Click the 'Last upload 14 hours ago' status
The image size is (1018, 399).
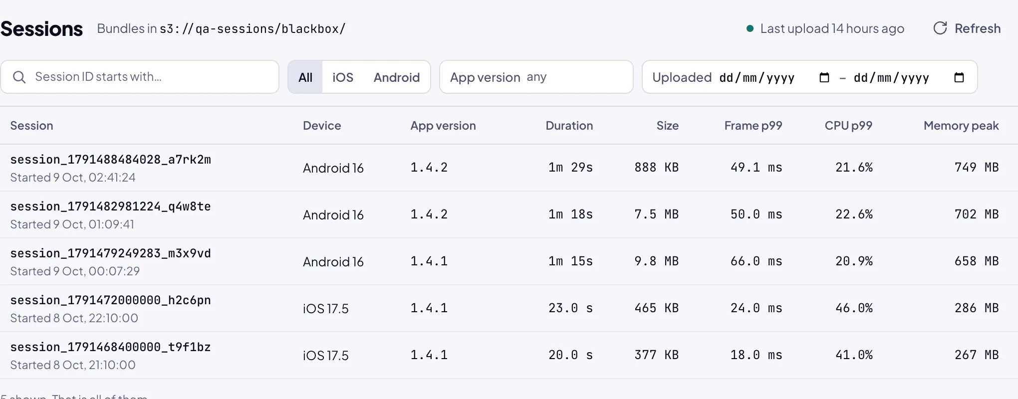(x=832, y=28)
